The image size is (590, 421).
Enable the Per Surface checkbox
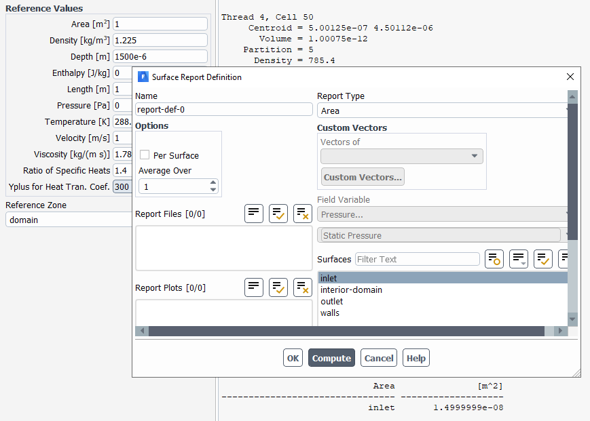click(145, 155)
